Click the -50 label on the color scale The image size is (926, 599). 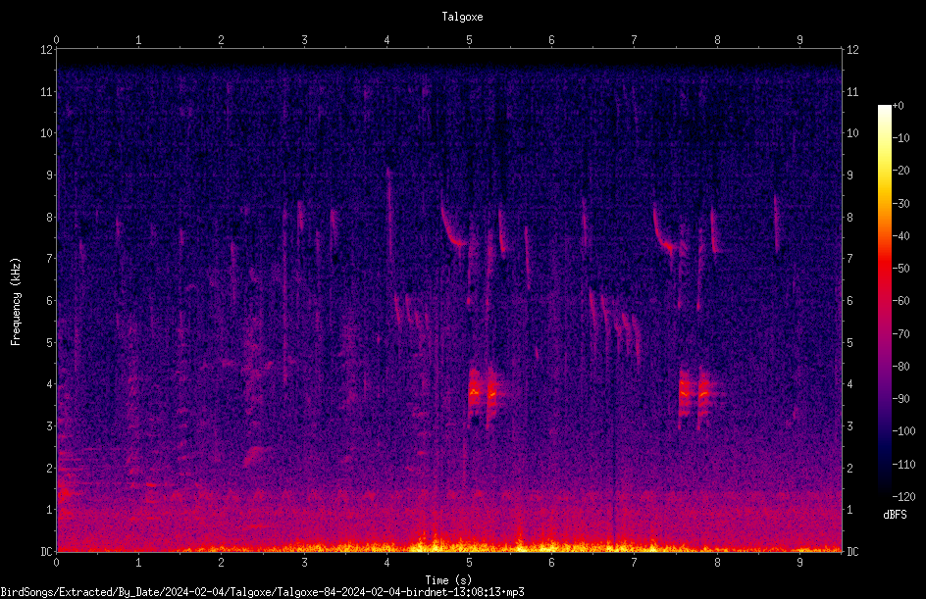(901, 268)
